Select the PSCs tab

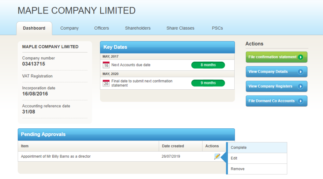[217, 28]
